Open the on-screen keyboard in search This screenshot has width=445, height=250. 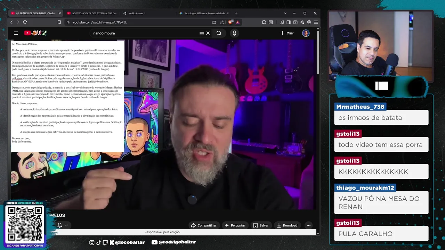202,33
